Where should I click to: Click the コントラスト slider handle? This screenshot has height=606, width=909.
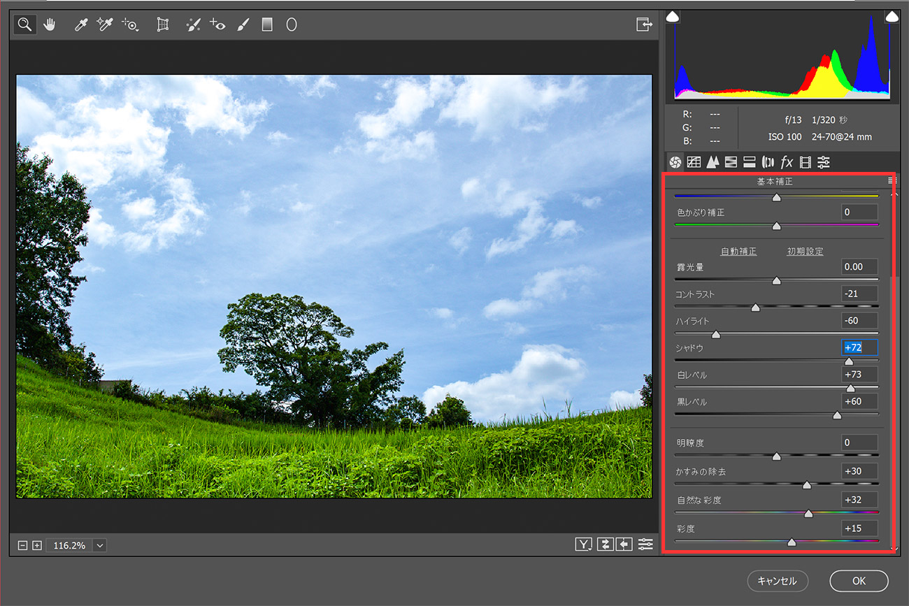click(x=755, y=307)
